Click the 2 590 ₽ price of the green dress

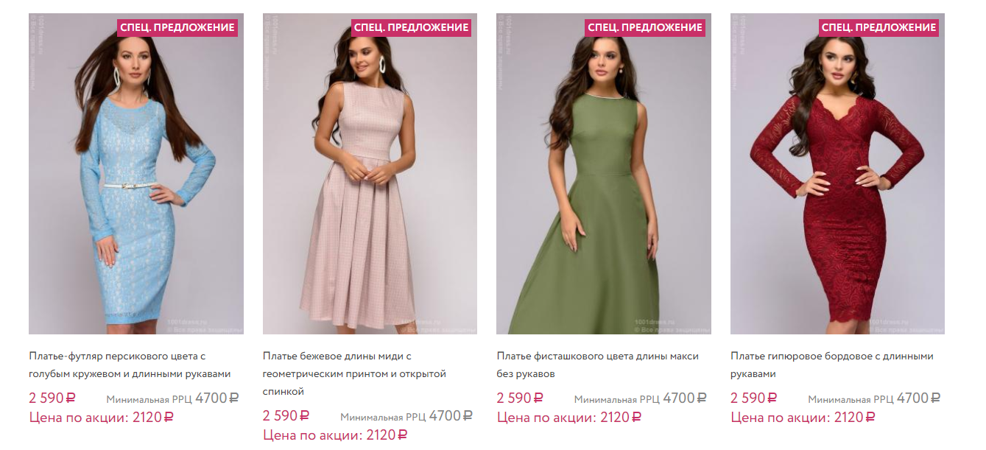pyautogui.click(x=520, y=398)
